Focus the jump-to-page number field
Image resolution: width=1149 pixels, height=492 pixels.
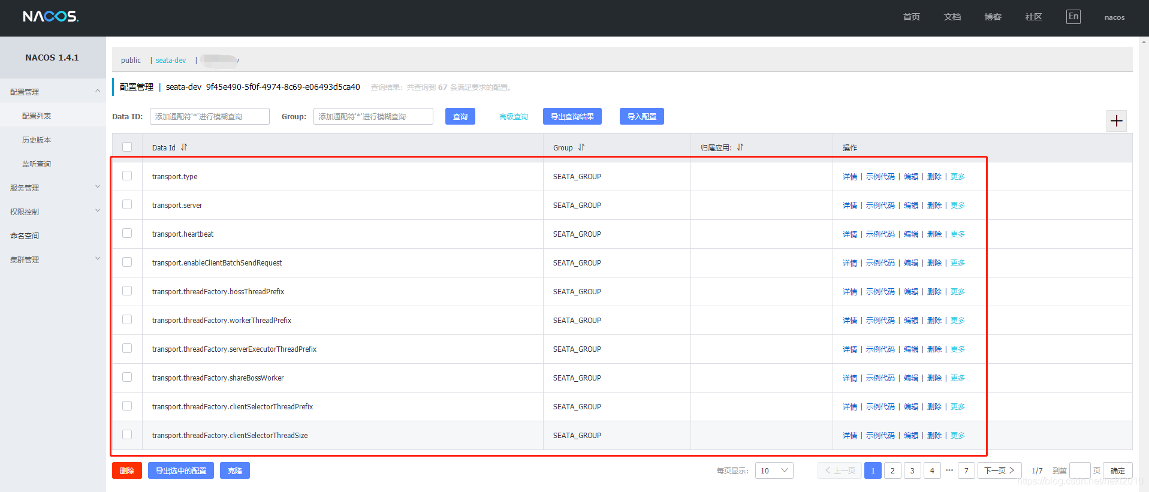point(1080,470)
